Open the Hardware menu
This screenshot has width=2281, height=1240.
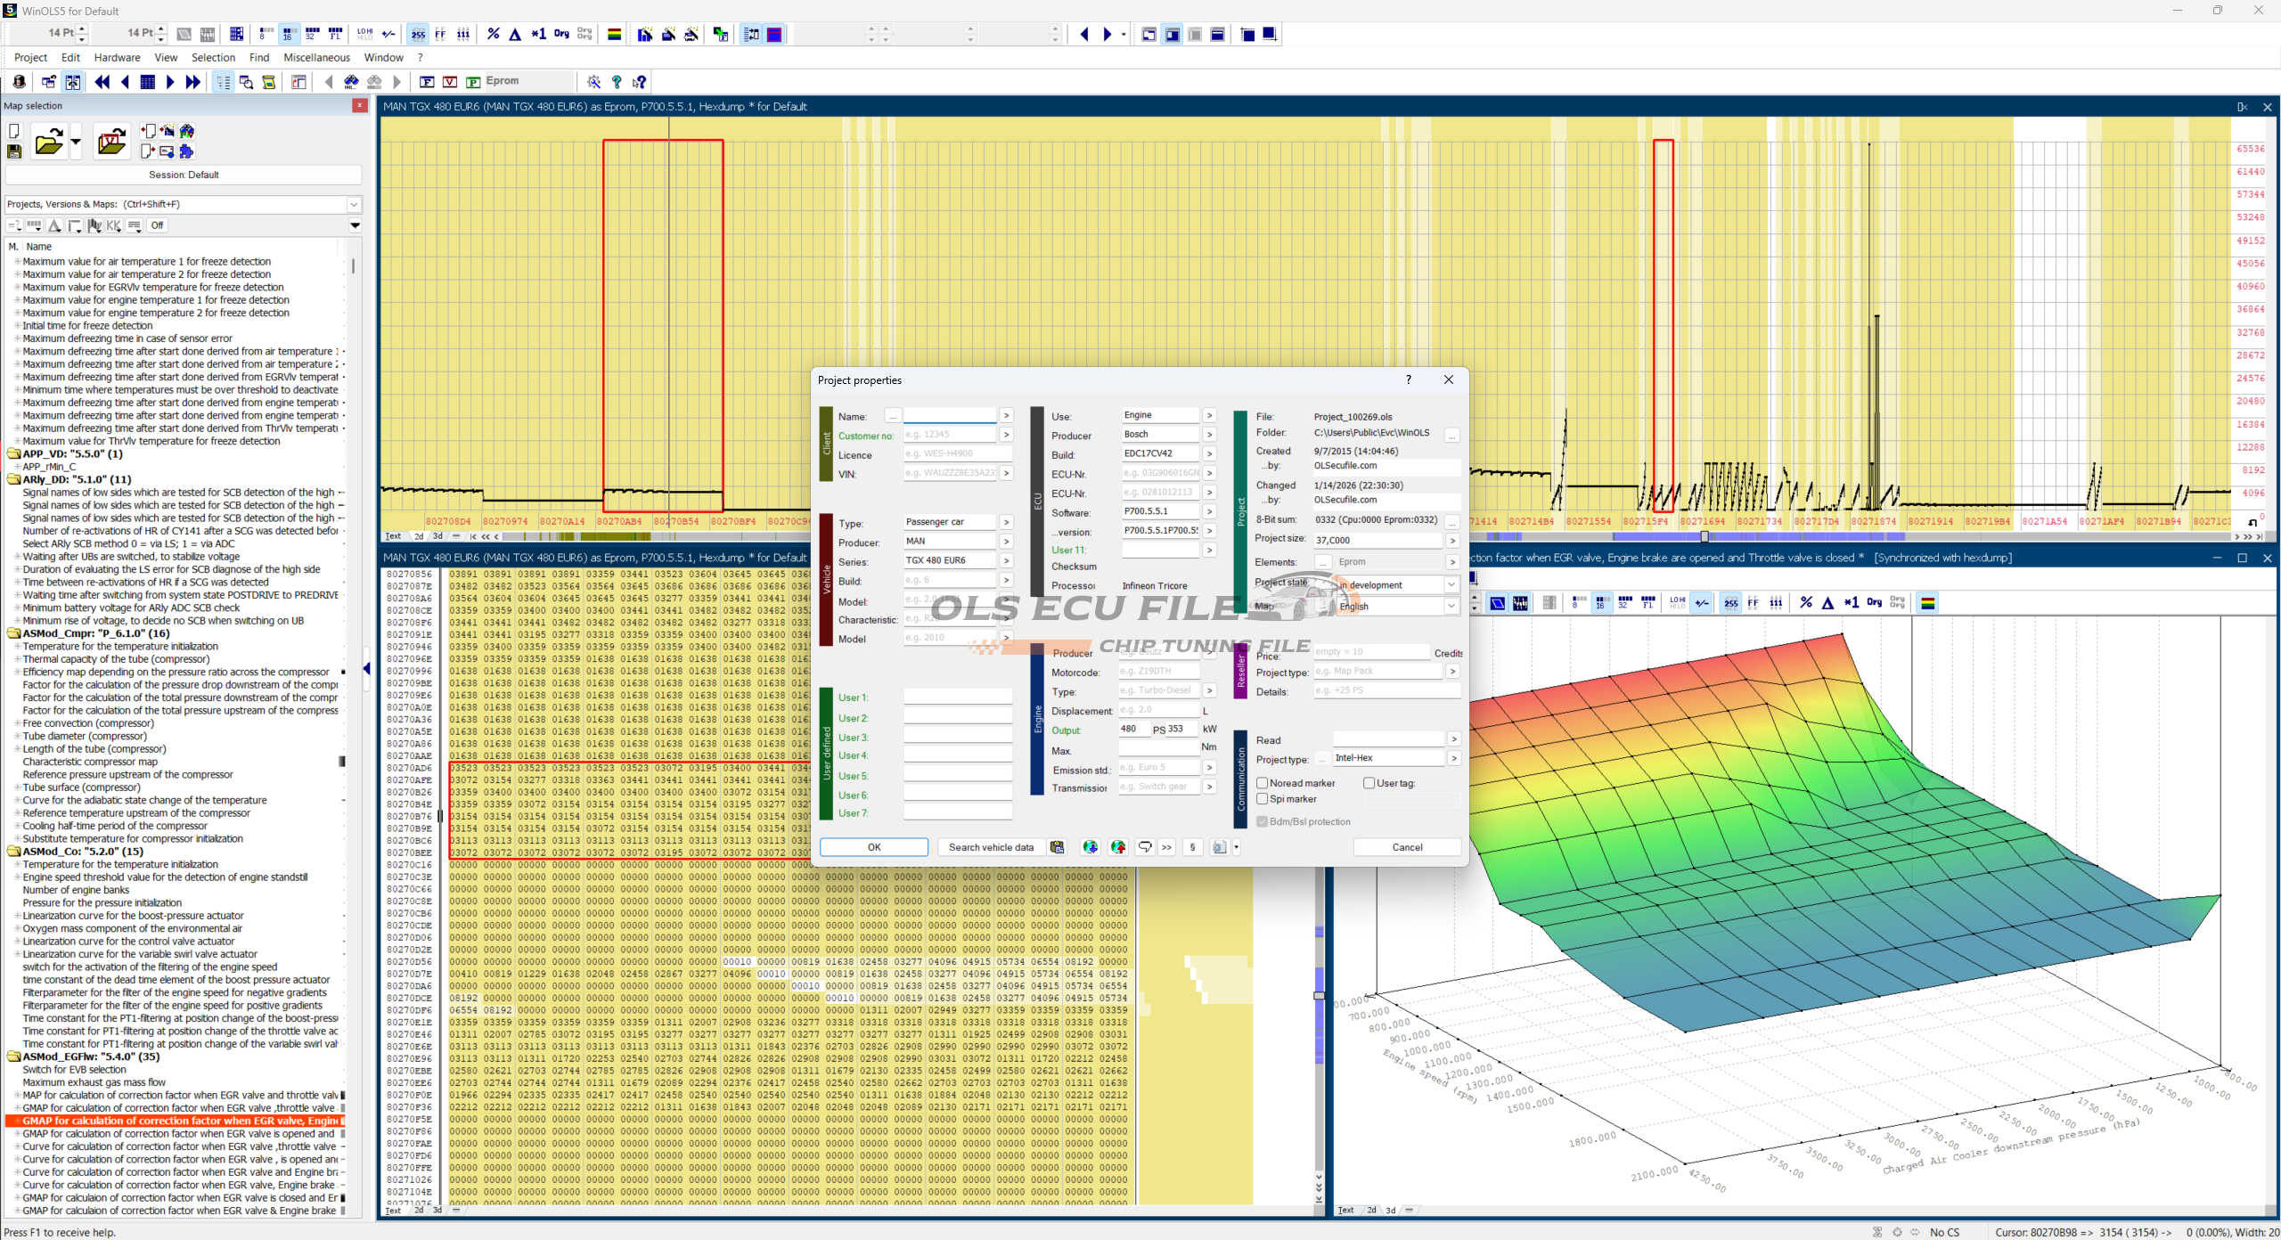coord(117,58)
